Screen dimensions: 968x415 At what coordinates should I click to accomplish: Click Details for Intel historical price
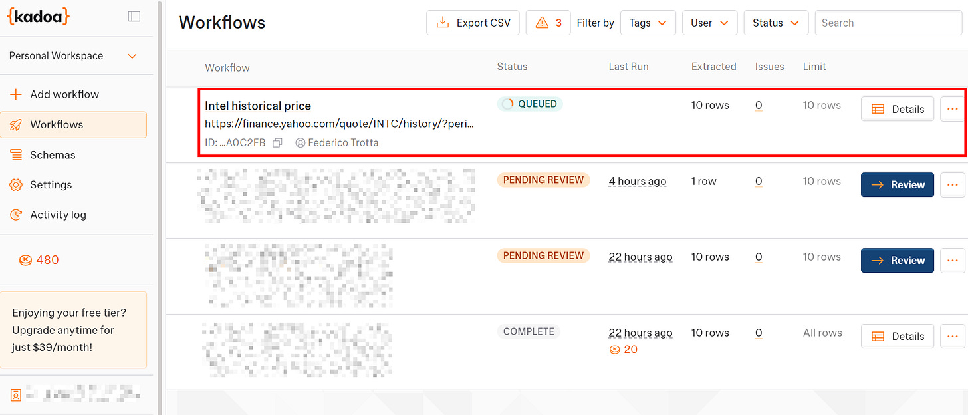898,109
